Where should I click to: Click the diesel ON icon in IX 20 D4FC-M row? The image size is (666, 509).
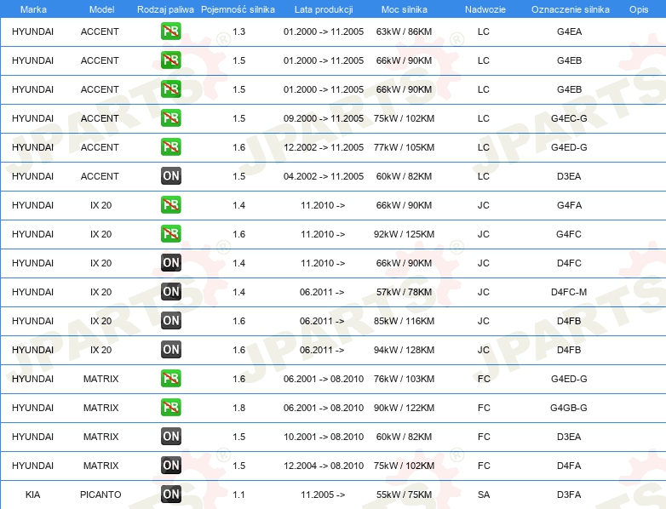click(x=170, y=292)
